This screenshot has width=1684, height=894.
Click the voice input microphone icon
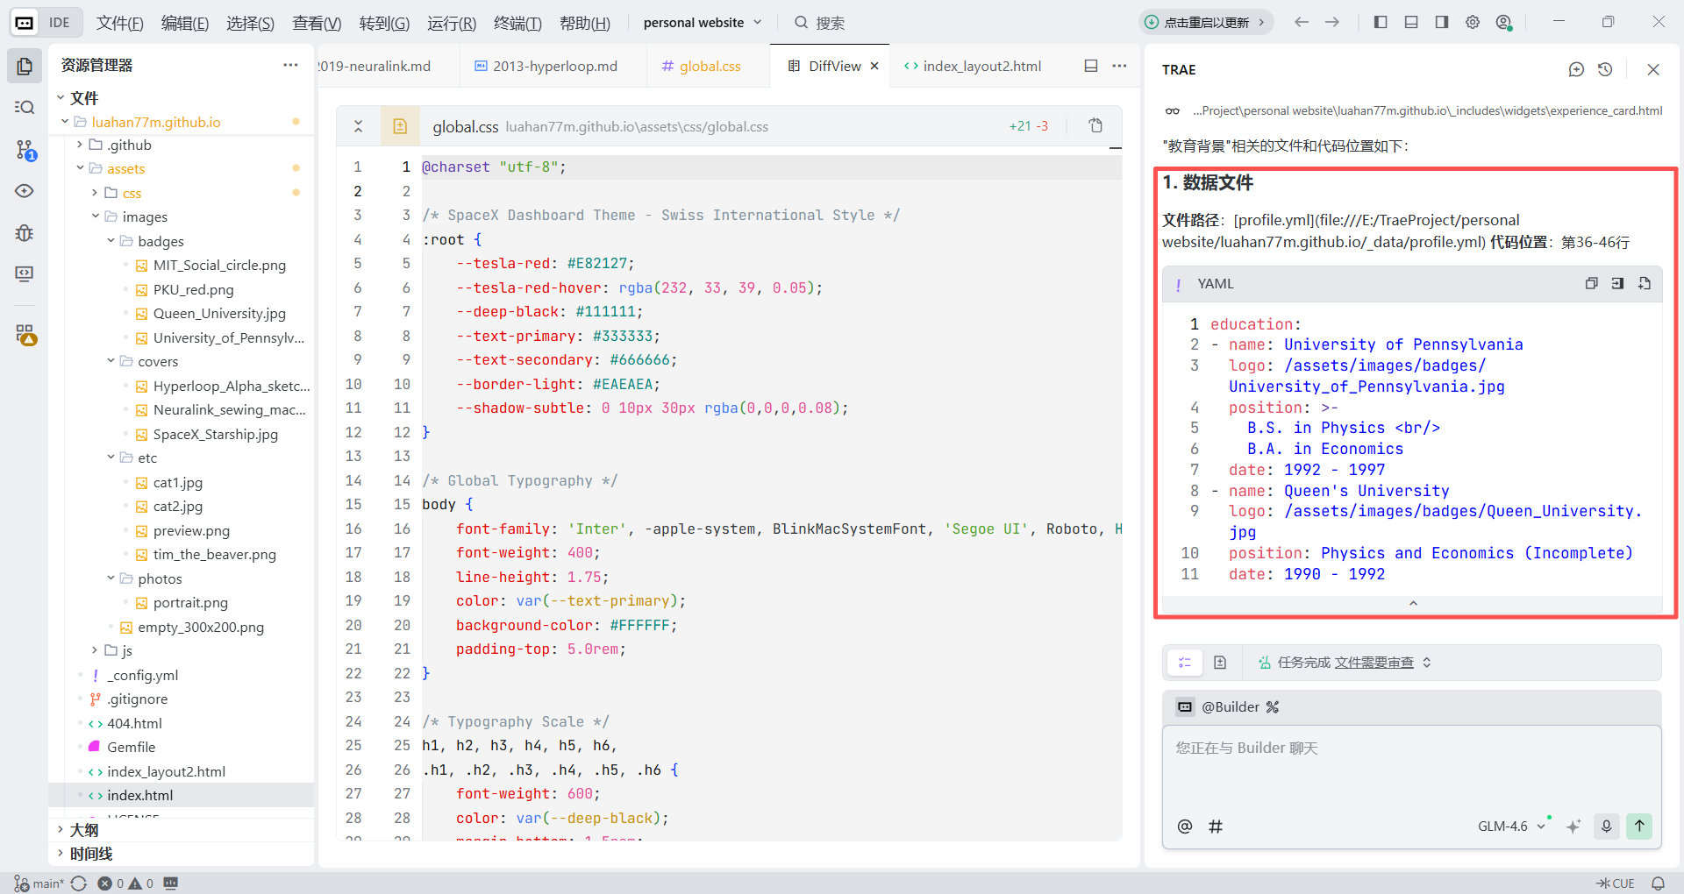pos(1607,826)
